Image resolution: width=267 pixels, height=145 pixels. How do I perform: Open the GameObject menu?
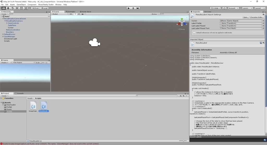pyautogui.click(x=21, y=5)
